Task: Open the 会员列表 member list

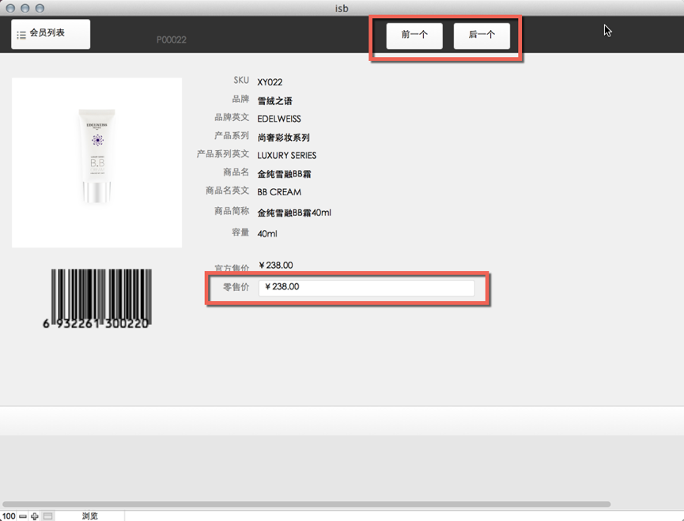Action: [x=51, y=34]
